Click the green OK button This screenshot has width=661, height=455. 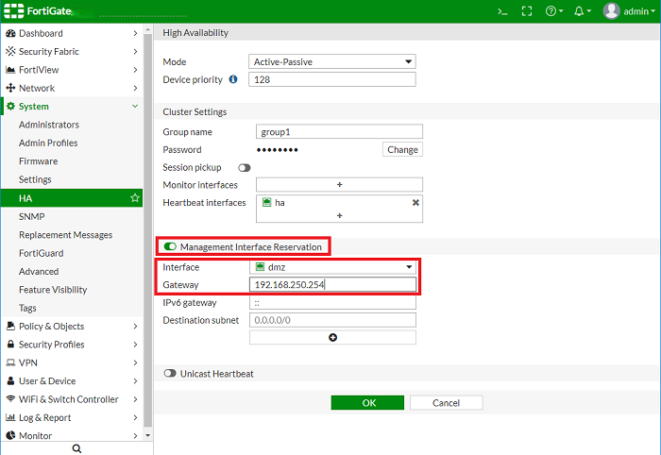(x=369, y=402)
